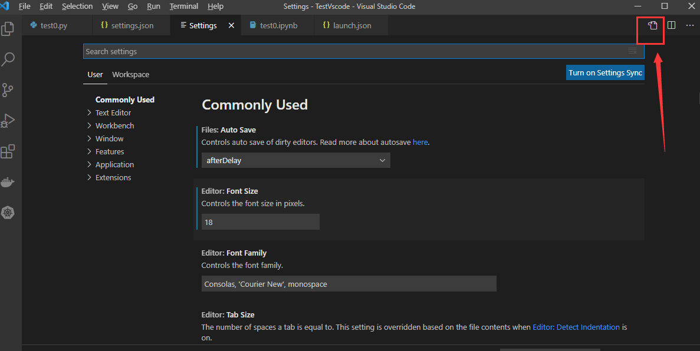Open the Explorer view in activity bar

tap(8, 29)
